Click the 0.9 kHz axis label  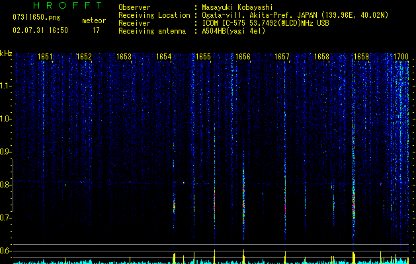(x=5, y=152)
